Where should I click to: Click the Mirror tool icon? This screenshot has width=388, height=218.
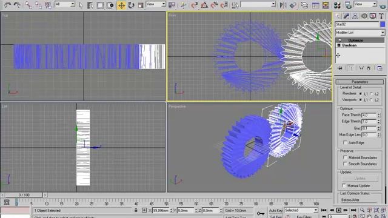point(283,5)
